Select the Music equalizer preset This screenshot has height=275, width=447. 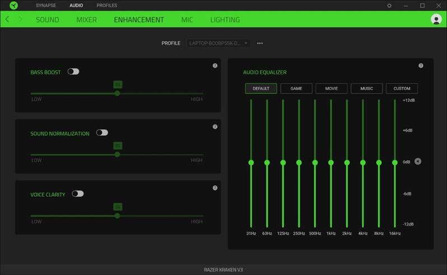(366, 88)
